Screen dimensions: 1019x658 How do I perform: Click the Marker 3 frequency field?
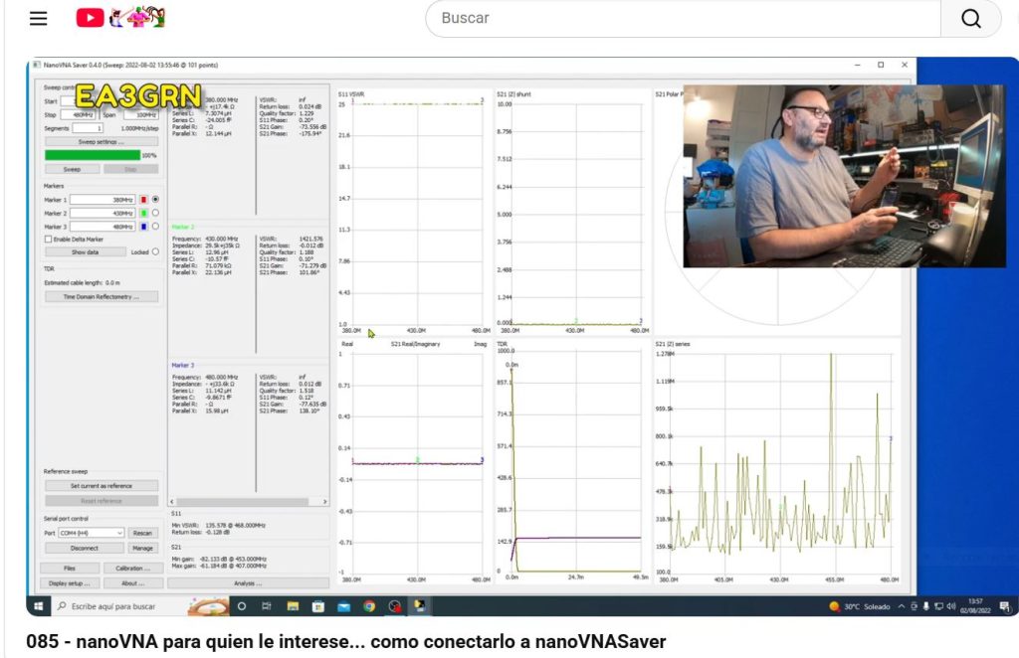click(102, 227)
